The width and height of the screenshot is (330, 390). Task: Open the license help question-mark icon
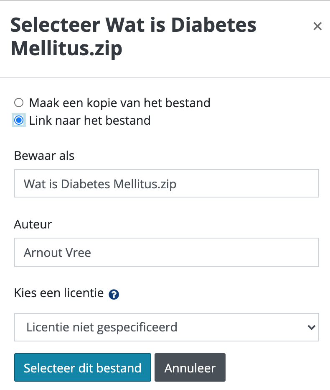[x=114, y=295]
